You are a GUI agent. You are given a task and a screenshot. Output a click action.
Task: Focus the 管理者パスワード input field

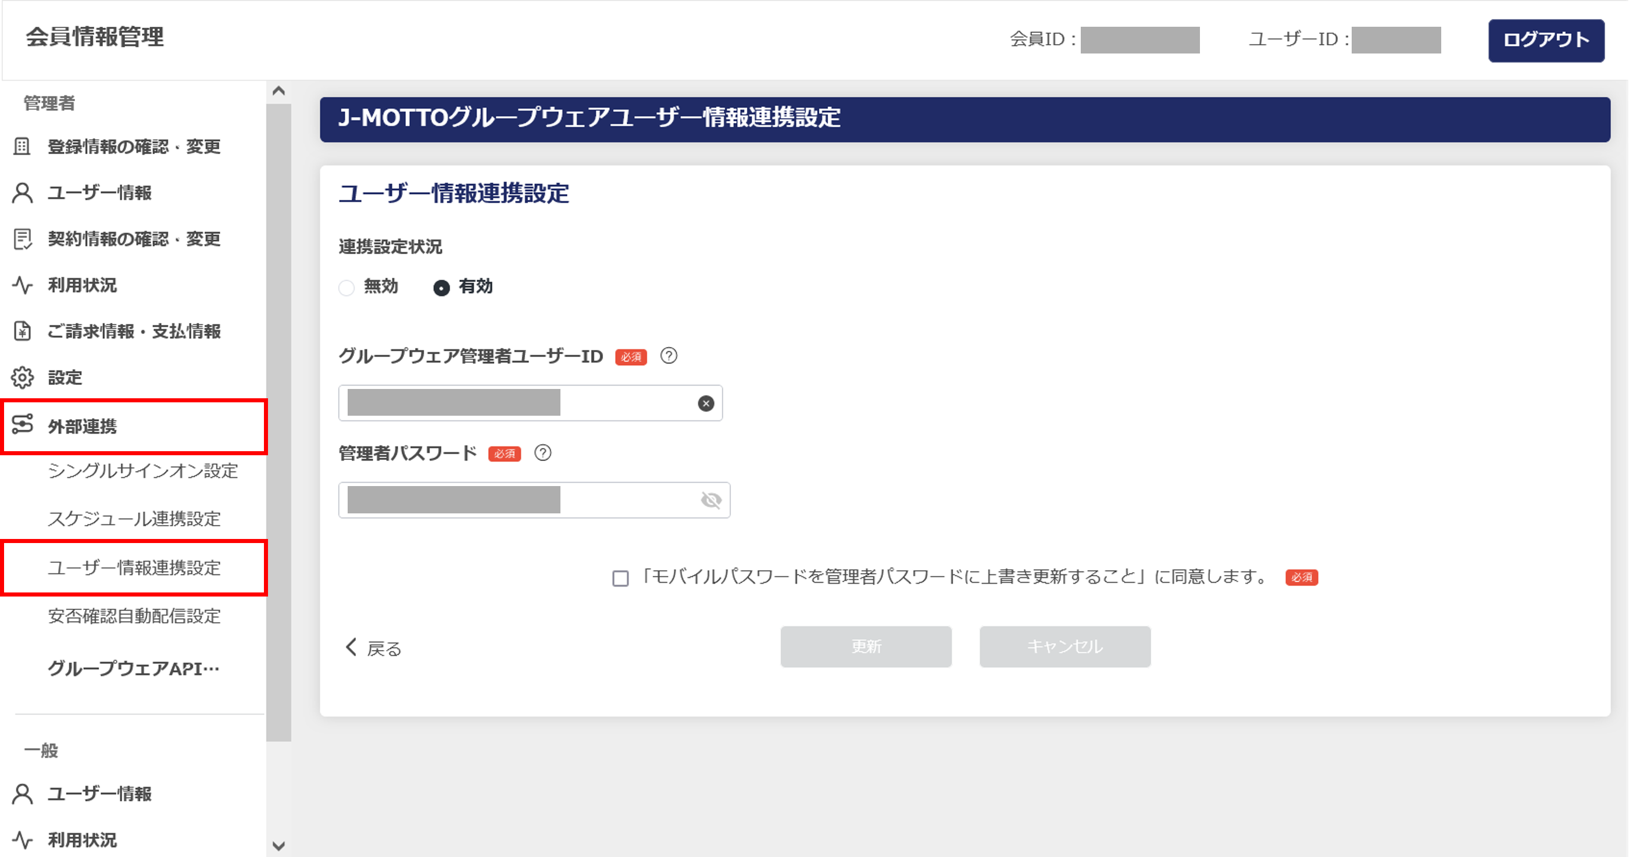[x=534, y=500]
